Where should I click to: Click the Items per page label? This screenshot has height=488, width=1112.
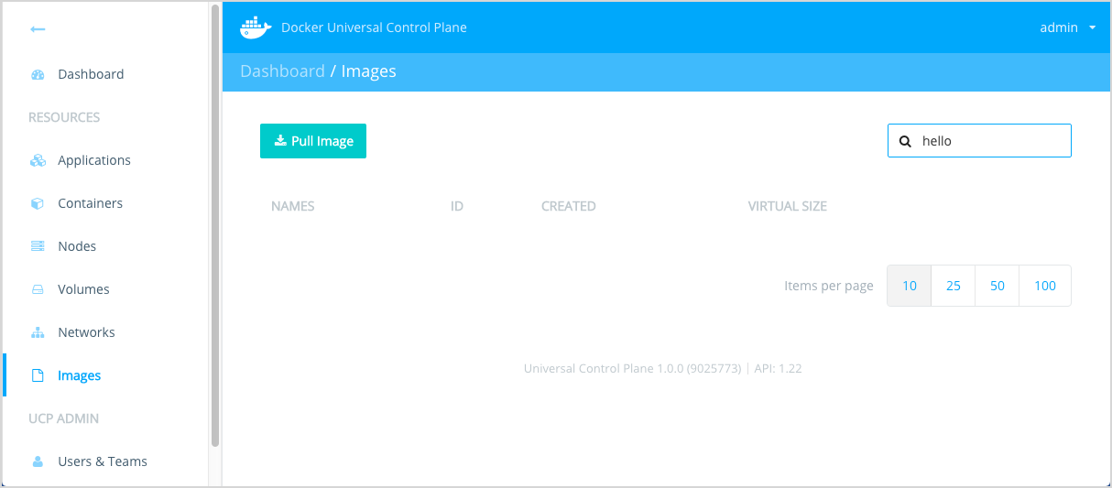829,286
